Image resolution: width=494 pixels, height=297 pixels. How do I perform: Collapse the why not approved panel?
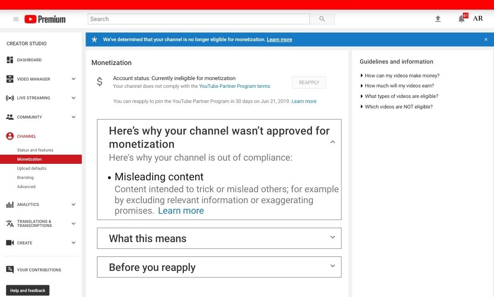pos(333,142)
